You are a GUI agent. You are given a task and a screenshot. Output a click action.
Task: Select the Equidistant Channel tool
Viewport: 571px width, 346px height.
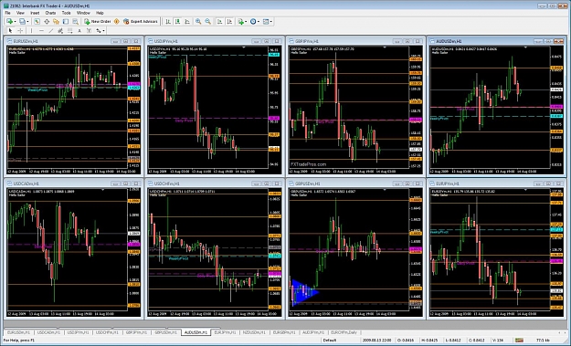point(60,30)
